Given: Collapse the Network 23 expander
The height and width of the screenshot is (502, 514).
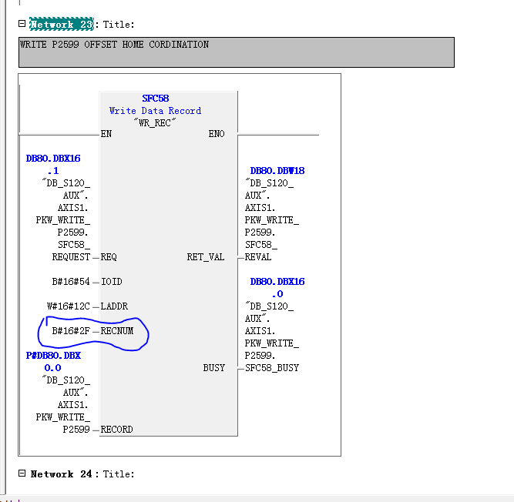Looking at the screenshot, I should [x=22, y=24].
